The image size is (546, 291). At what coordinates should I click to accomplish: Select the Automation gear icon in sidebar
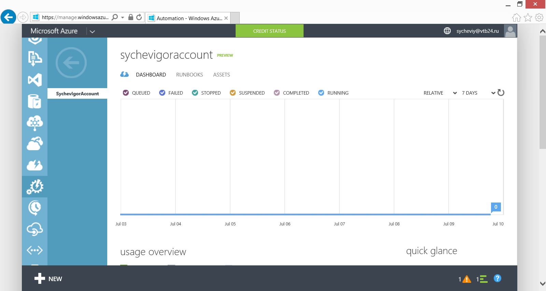[35, 187]
